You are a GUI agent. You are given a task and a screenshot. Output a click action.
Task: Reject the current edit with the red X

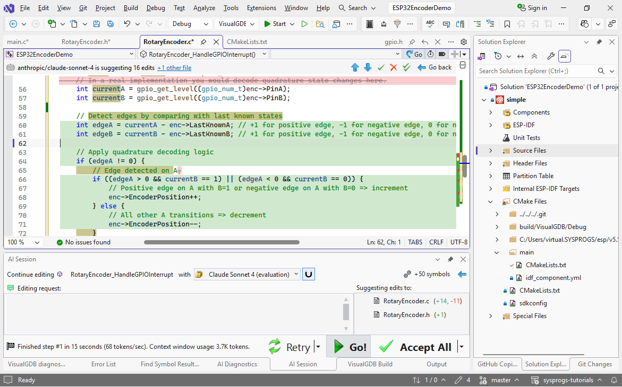click(394, 67)
